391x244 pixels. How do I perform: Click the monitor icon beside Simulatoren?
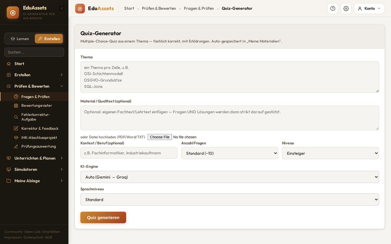click(9, 169)
